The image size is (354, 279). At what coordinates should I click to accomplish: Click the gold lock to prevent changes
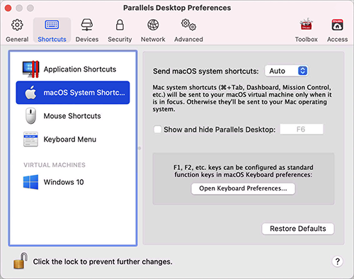(x=21, y=261)
